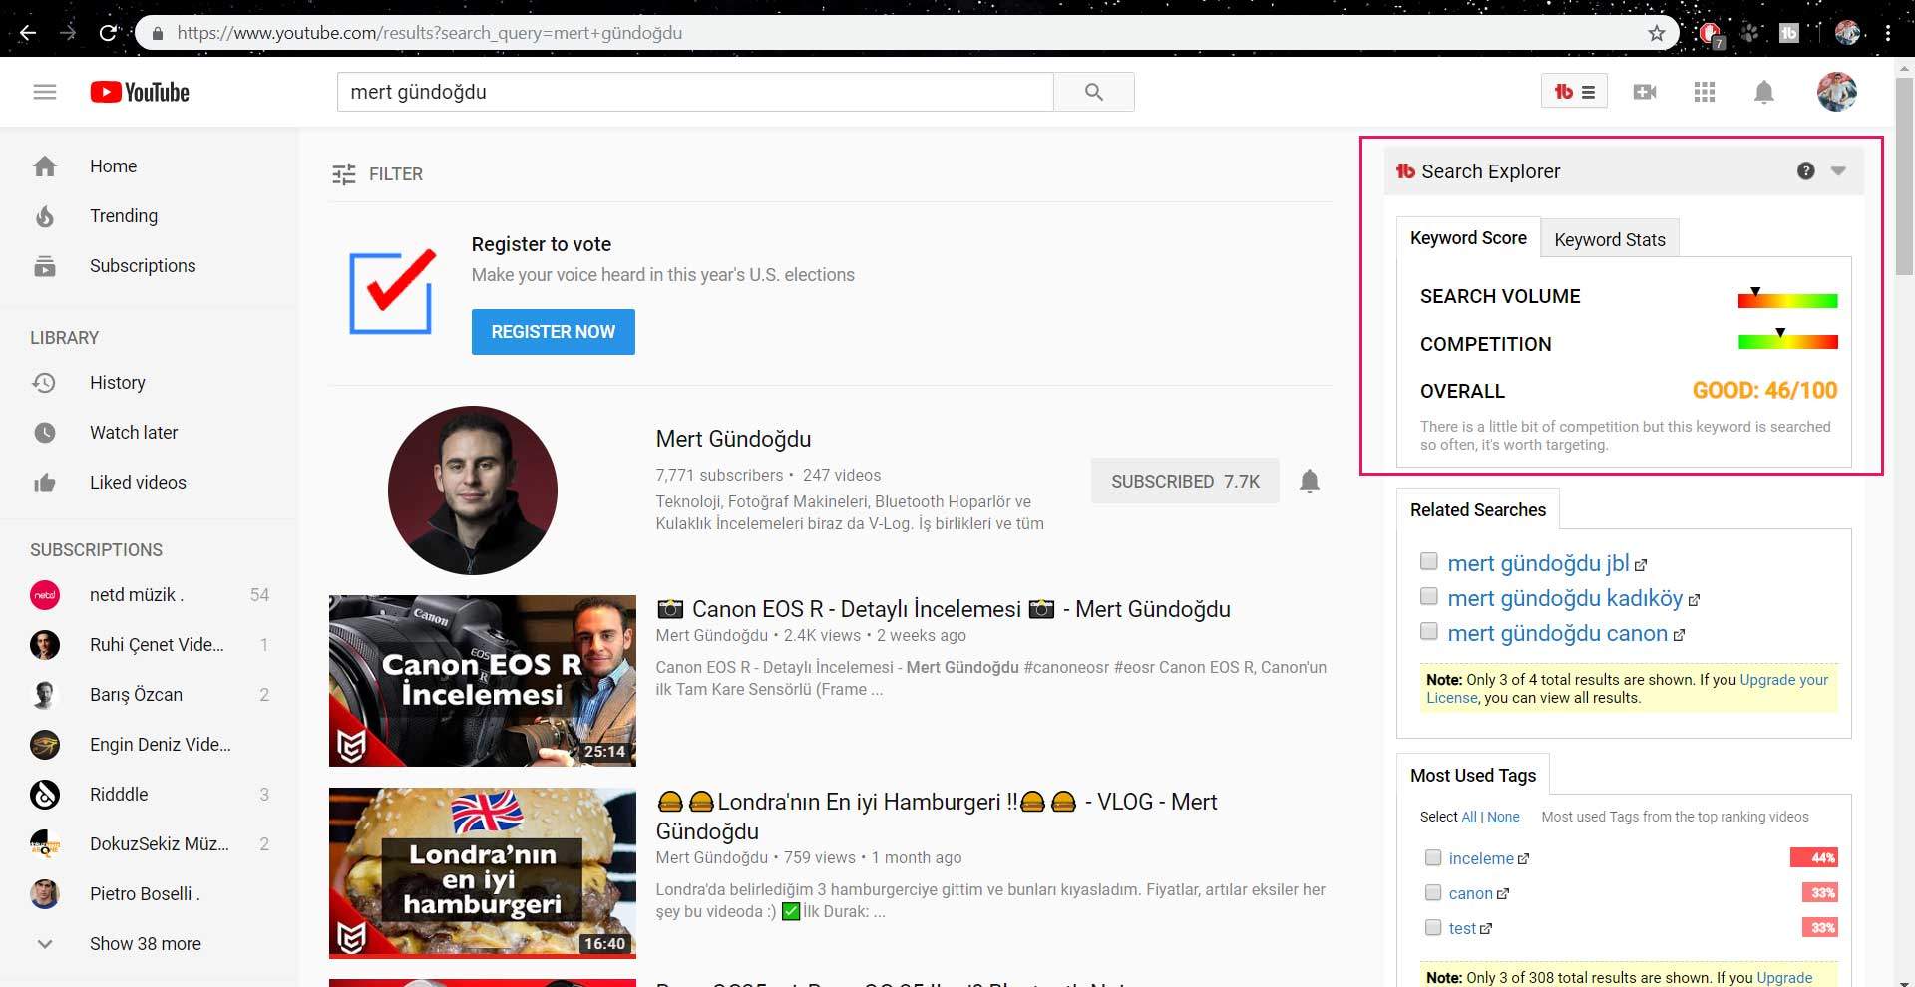Click the search magnifier button
This screenshot has height=987, width=1915.
point(1094,92)
